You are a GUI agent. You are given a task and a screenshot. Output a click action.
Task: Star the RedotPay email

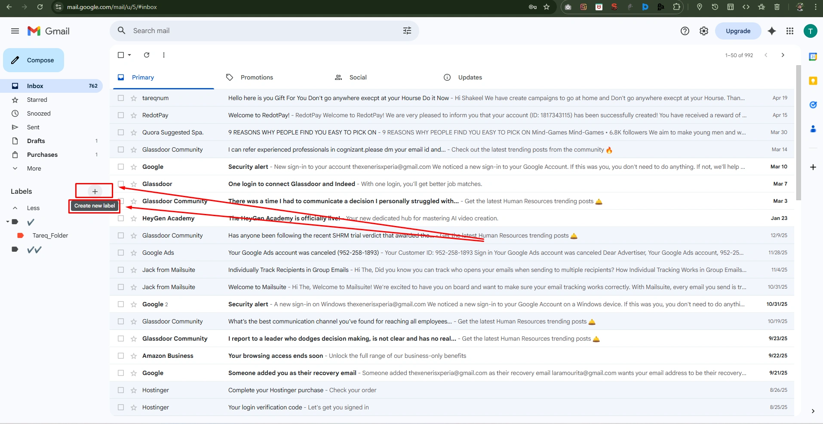coord(134,116)
